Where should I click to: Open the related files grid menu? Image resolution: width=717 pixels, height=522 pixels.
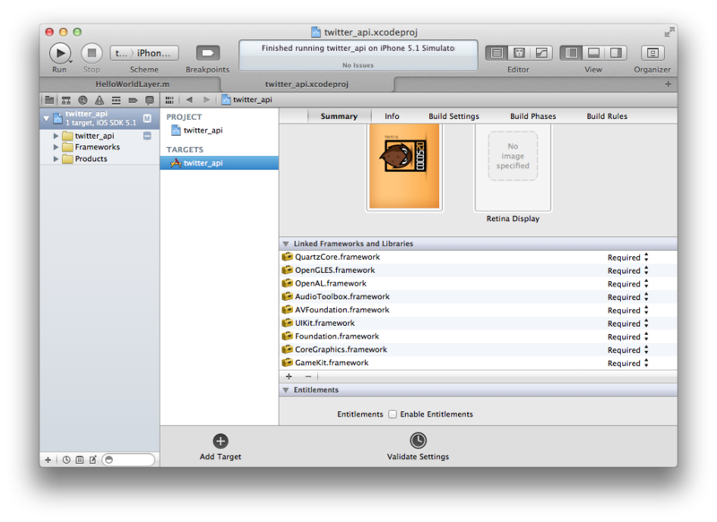[x=169, y=100]
